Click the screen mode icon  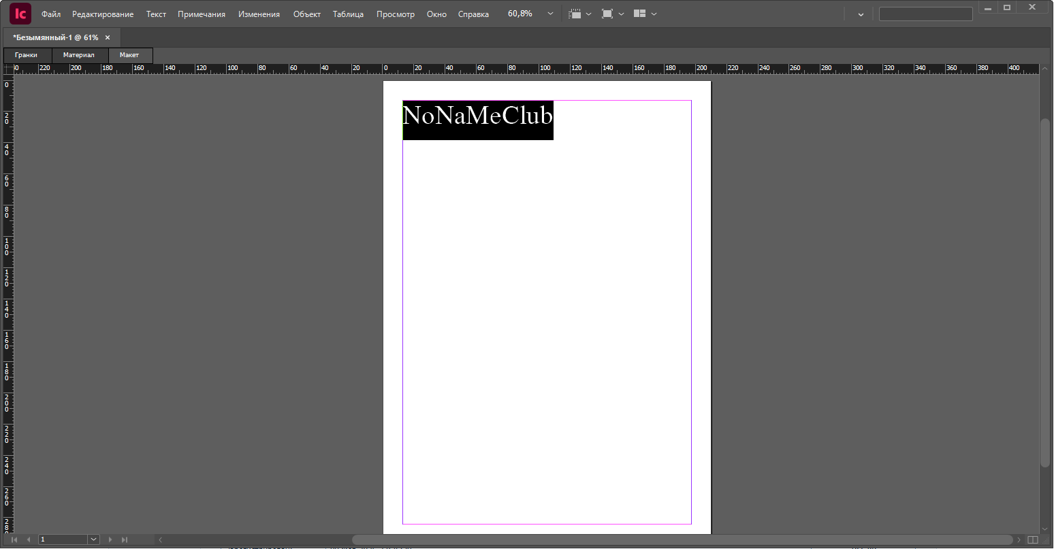tap(607, 14)
